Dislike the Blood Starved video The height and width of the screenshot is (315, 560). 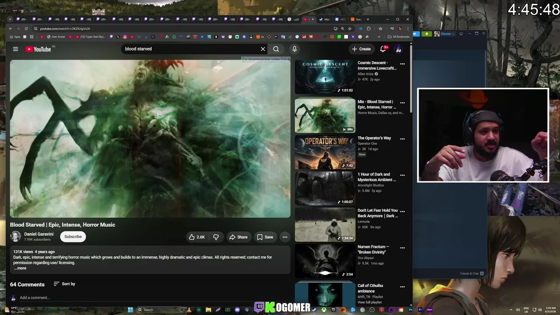click(x=216, y=237)
